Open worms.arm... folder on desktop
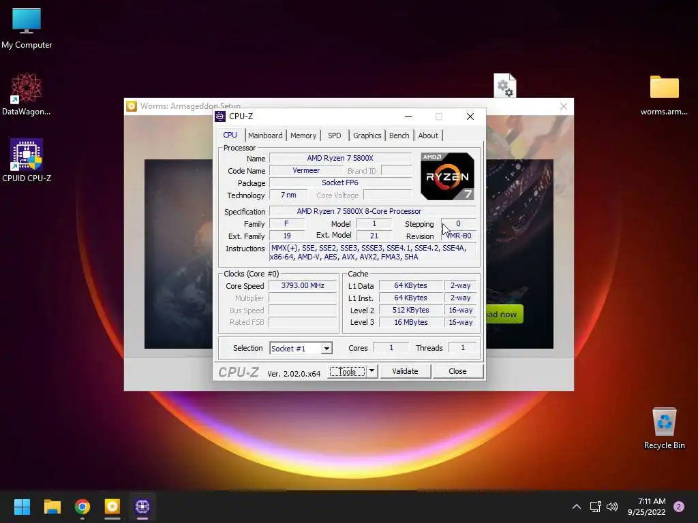 664,94
